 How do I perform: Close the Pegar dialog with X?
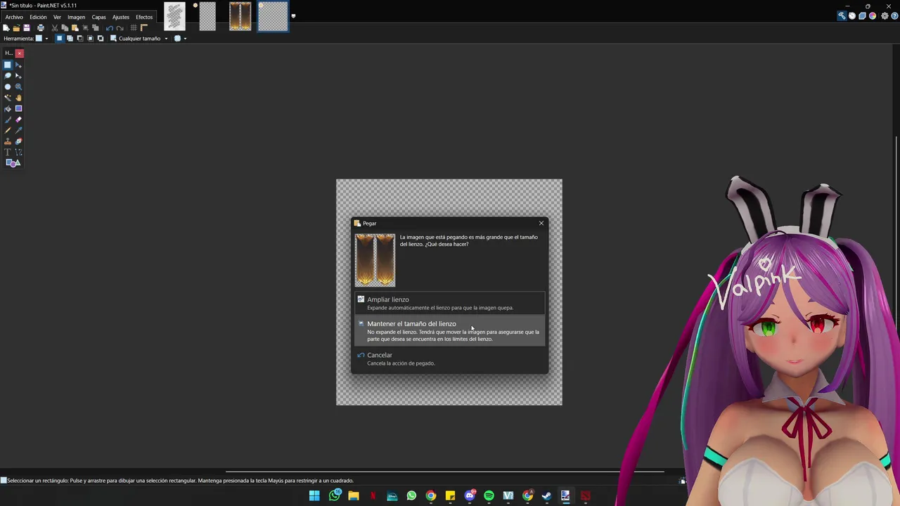point(541,223)
